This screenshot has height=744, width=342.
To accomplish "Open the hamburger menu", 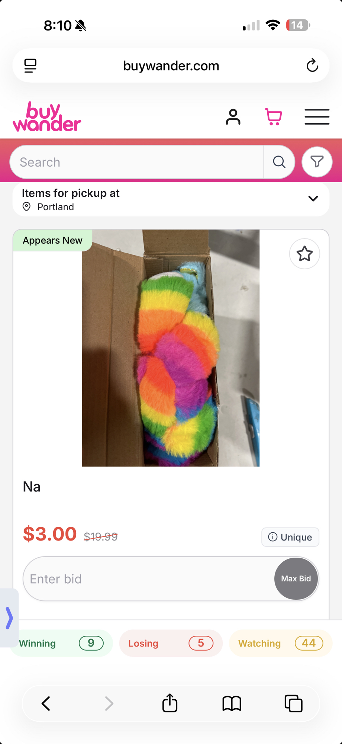I will (317, 117).
